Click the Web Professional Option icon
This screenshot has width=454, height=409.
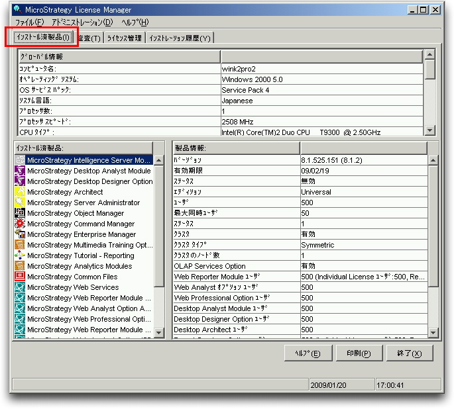click(x=20, y=319)
